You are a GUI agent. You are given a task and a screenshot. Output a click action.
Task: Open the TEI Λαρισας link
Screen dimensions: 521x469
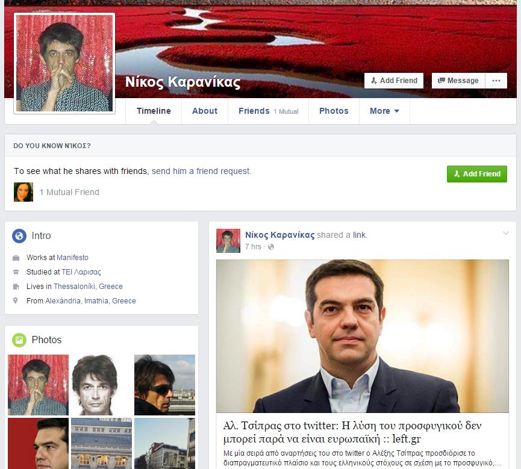[x=81, y=272]
